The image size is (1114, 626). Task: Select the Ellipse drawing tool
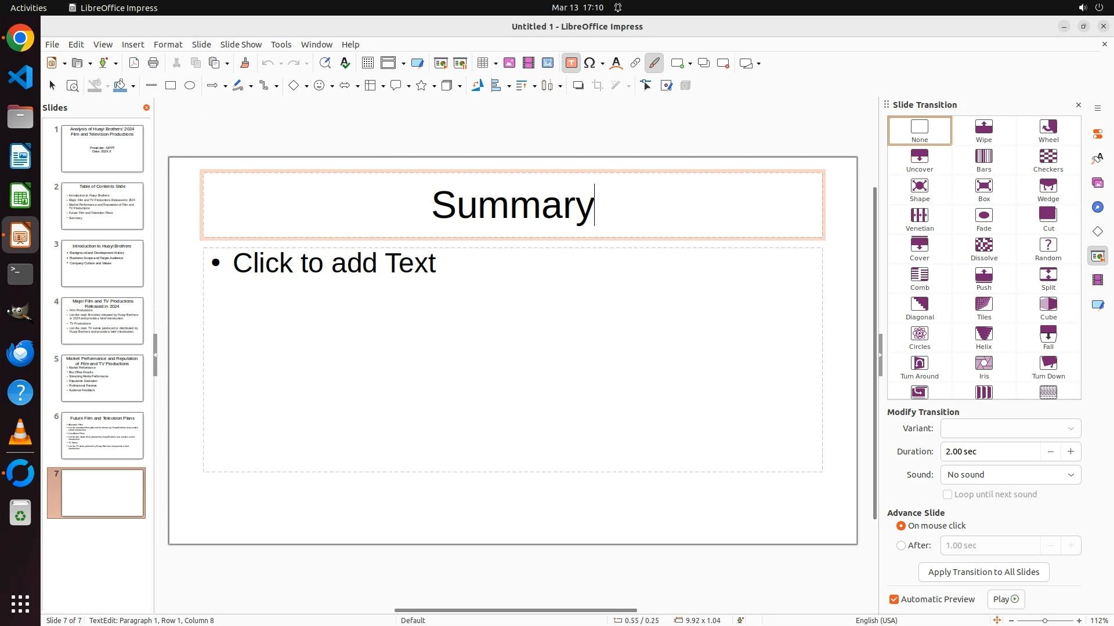(x=190, y=86)
